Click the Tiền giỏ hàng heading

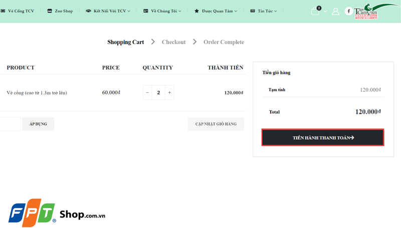276,73
